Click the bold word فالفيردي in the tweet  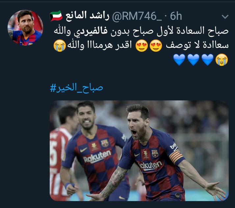point(91,31)
